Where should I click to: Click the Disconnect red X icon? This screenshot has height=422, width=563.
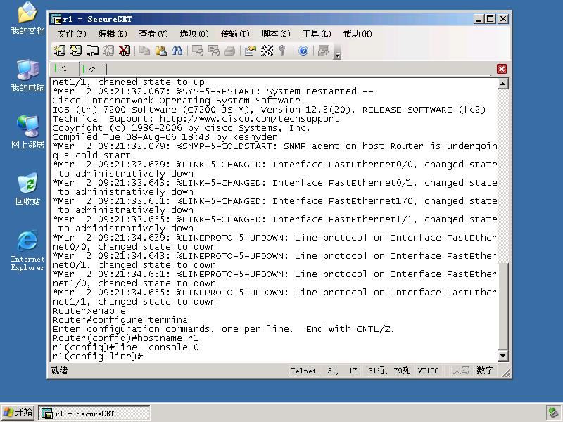[125, 51]
